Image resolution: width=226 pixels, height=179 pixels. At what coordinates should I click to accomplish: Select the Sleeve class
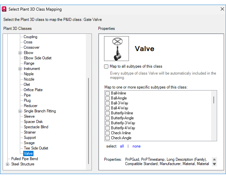click(x=29, y=116)
